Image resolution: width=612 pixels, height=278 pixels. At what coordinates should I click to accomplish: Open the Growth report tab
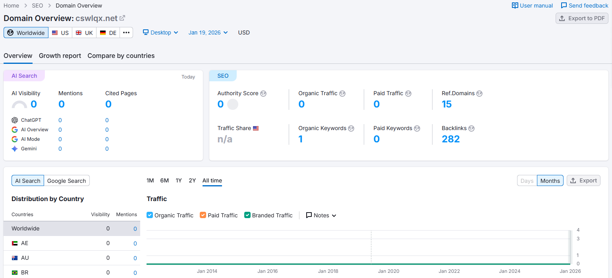(x=60, y=56)
